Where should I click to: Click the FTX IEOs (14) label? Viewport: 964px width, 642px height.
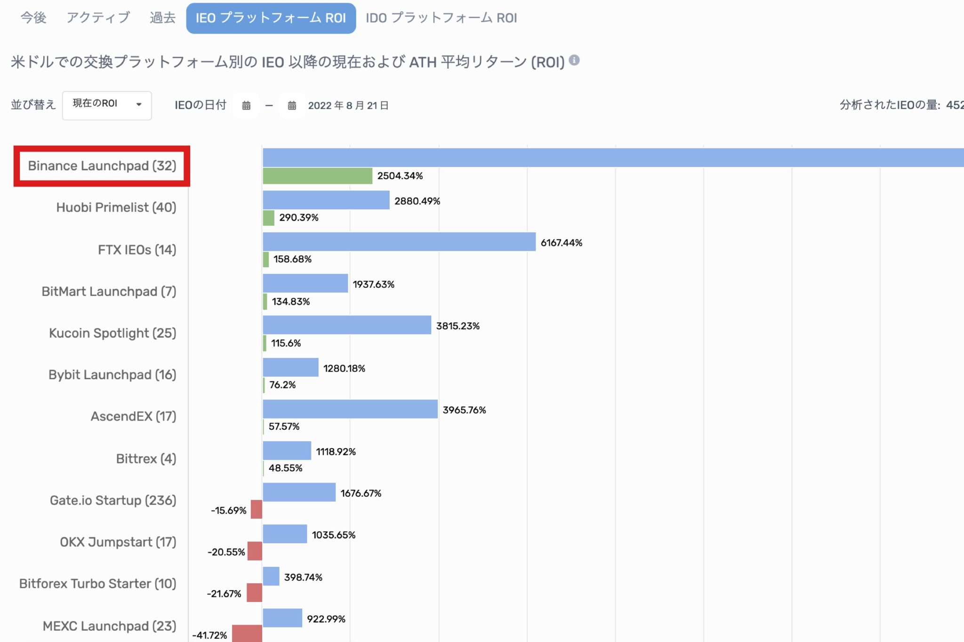pyautogui.click(x=137, y=250)
